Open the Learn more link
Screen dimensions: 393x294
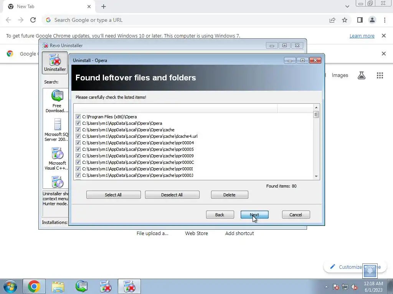(362, 36)
